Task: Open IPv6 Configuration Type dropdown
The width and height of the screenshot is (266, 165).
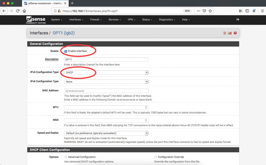Action: coord(106,81)
